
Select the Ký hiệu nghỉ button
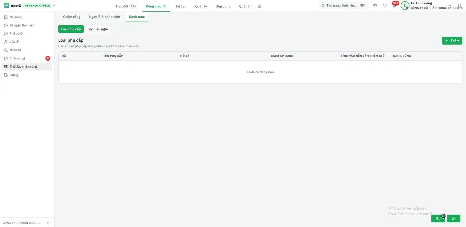pos(98,29)
